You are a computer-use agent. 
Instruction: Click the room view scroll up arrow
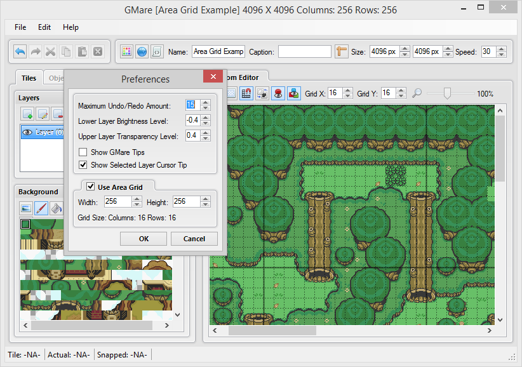click(x=500, y=110)
